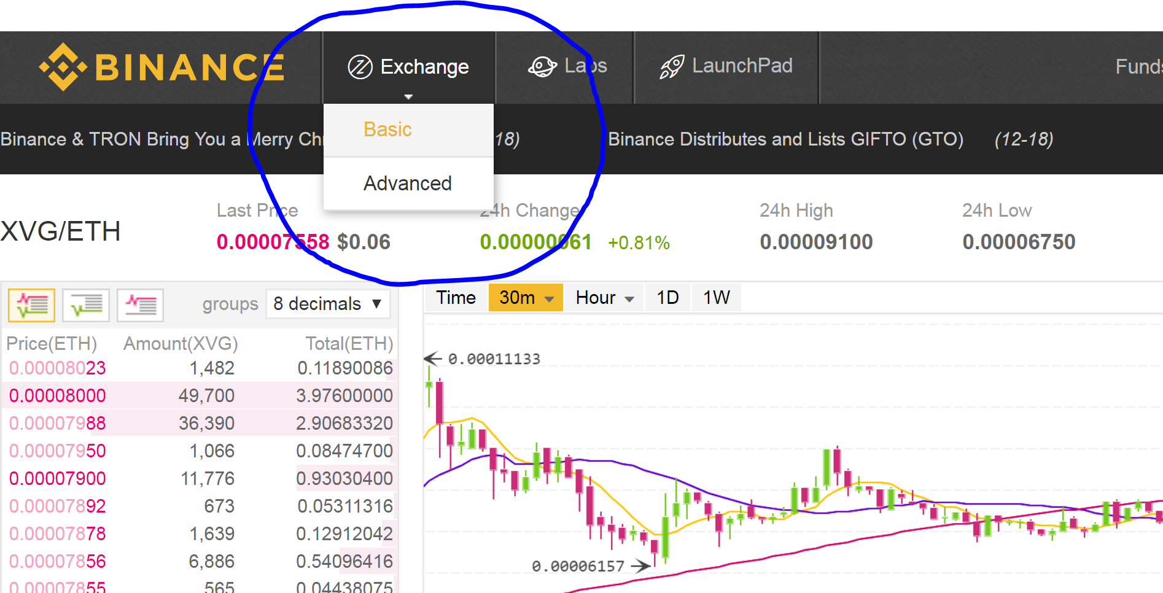Screen dimensions: 1163x593
Task: Show buy orders only view icon
Action: coord(86,304)
